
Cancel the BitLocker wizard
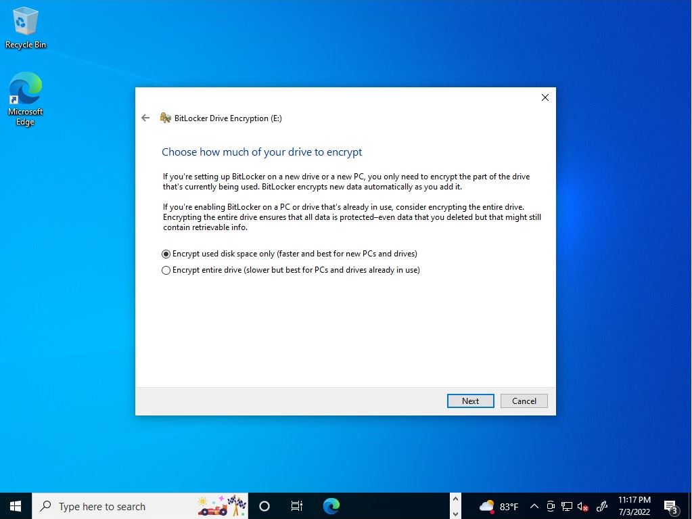click(524, 401)
